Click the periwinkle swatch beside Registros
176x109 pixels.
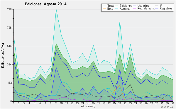157,9
